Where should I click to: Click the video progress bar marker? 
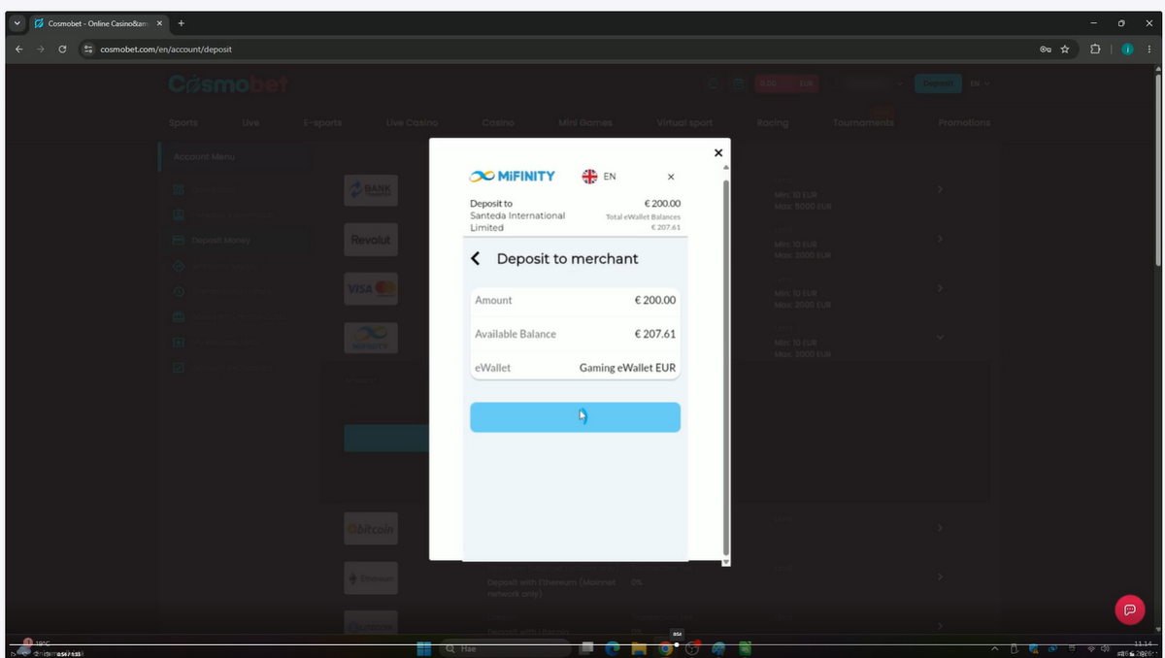(677, 644)
